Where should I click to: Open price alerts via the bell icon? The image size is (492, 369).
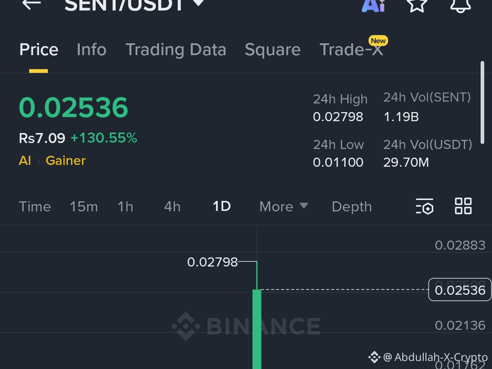pos(461,6)
